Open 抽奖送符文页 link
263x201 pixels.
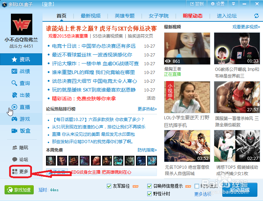(x=140, y=36)
